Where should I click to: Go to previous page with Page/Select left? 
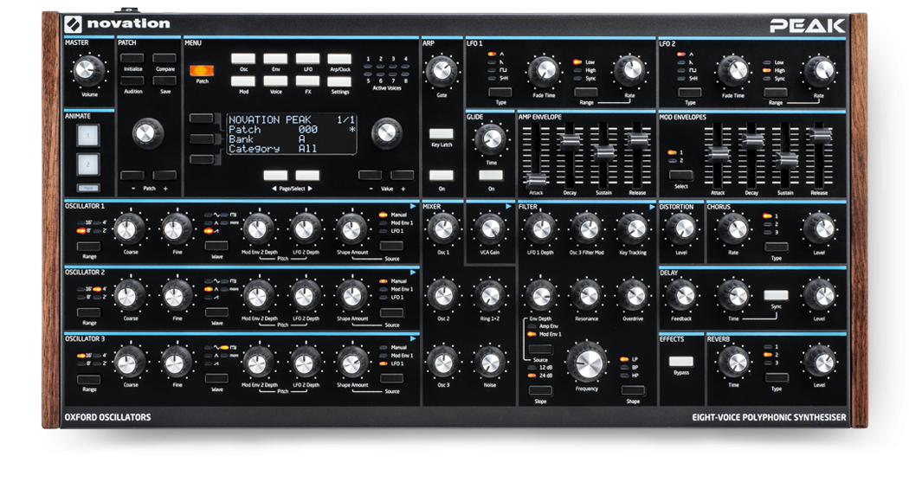pyautogui.click(x=275, y=175)
